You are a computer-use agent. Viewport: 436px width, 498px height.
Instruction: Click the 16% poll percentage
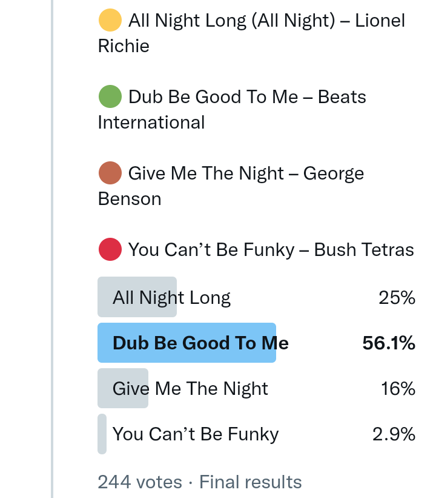click(398, 389)
